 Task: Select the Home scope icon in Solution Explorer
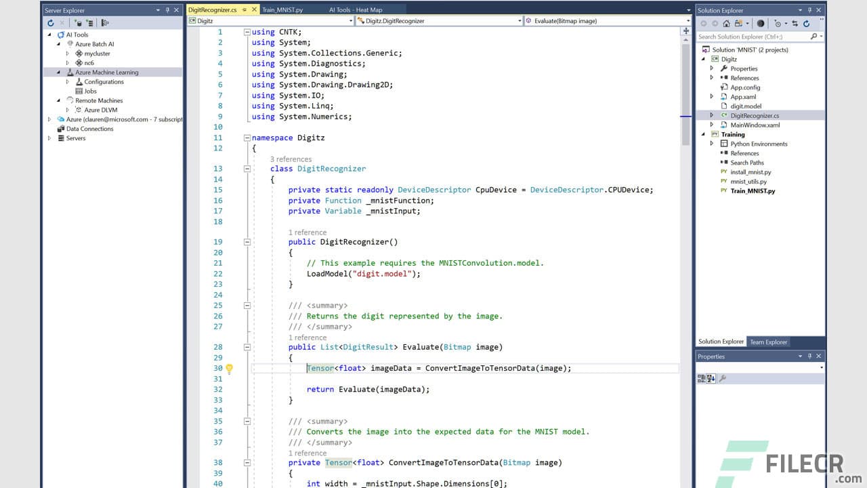(726, 23)
